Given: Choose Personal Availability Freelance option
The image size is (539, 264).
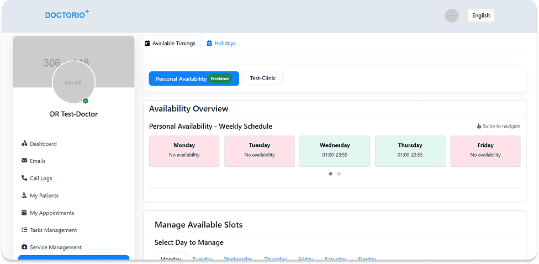Looking at the screenshot, I should coord(193,78).
